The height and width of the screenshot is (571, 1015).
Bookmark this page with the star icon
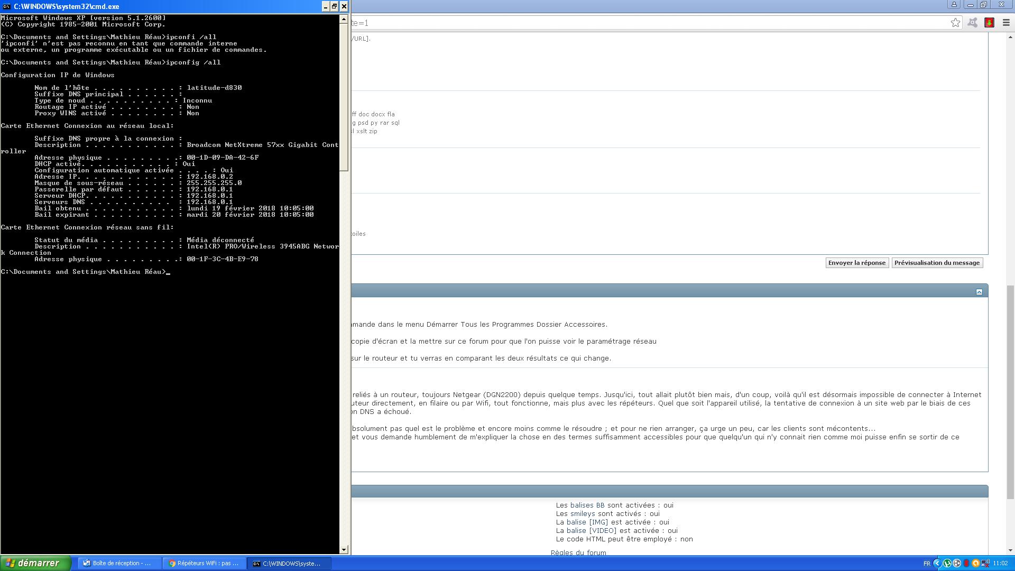[x=955, y=23]
